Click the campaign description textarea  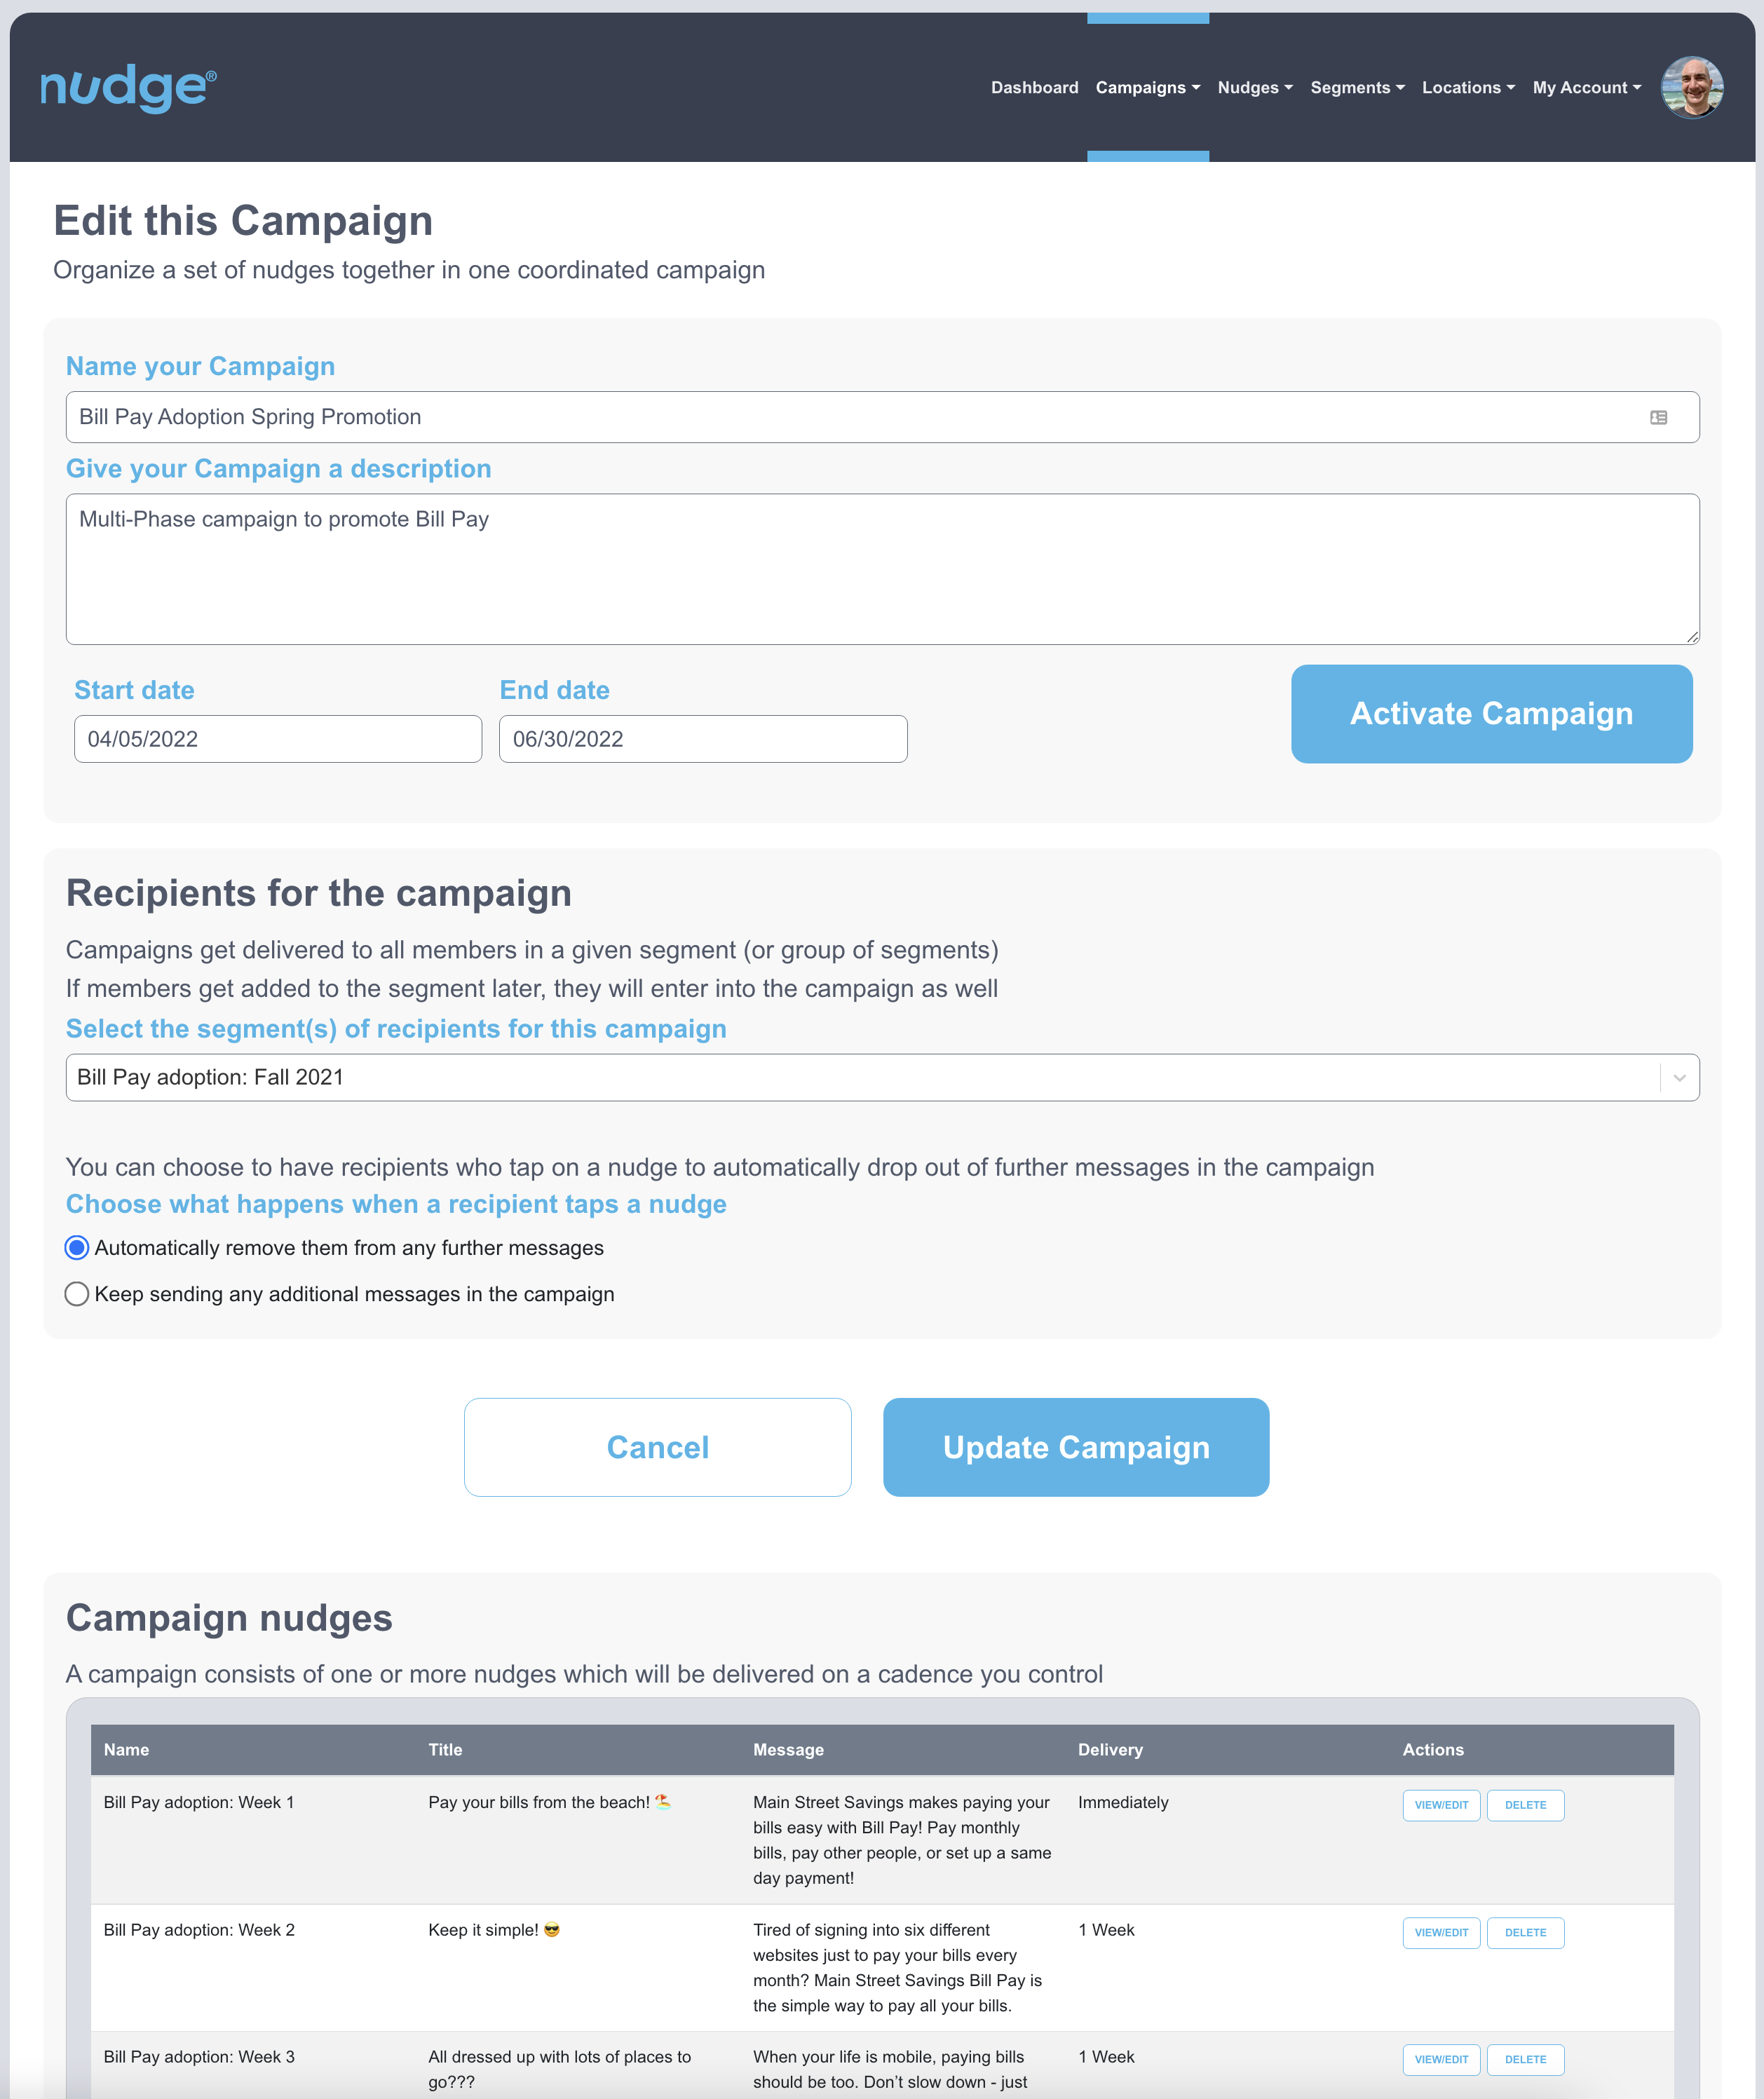[882, 569]
